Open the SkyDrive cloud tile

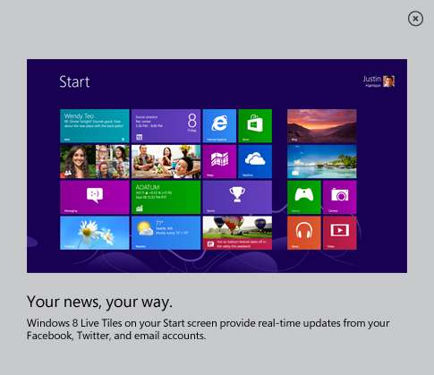(x=255, y=161)
